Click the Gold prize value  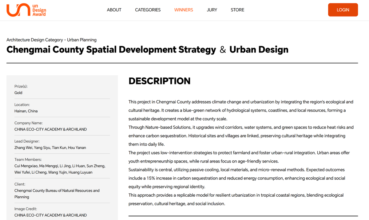tap(18, 93)
